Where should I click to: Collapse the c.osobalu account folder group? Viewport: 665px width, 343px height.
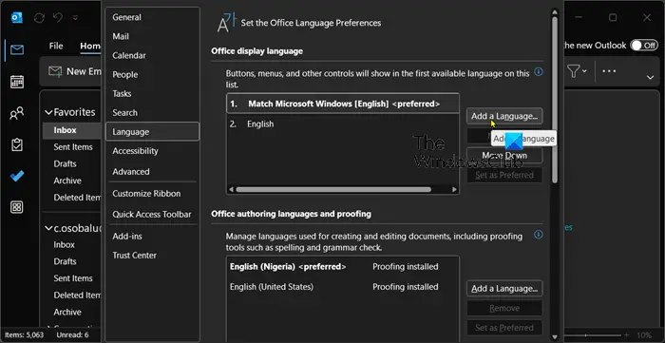pos(48,229)
